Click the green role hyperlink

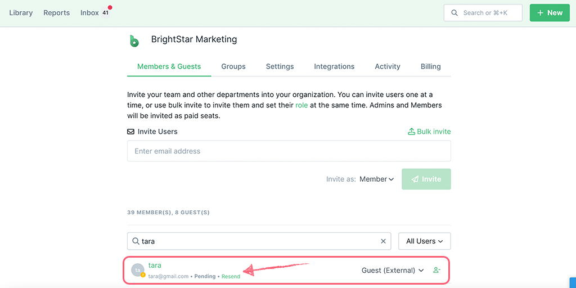point(301,105)
